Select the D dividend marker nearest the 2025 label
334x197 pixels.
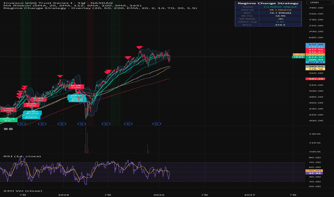point(62,124)
